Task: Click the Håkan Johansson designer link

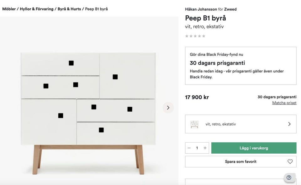Action: click(201, 9)
